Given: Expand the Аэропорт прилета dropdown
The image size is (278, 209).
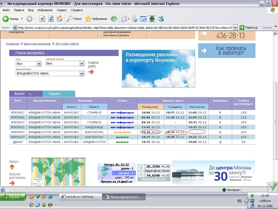Looking at the screenshot, I should [82, 63].
